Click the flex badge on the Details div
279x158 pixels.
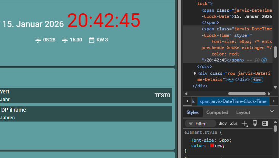click(x=257, y=80)
